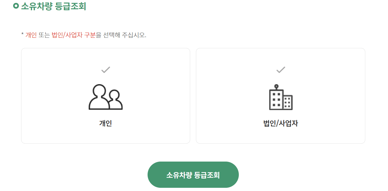Click the 개인 label under the person icon
Viewport: 388px width, 191px height.
tap(105, 123)
